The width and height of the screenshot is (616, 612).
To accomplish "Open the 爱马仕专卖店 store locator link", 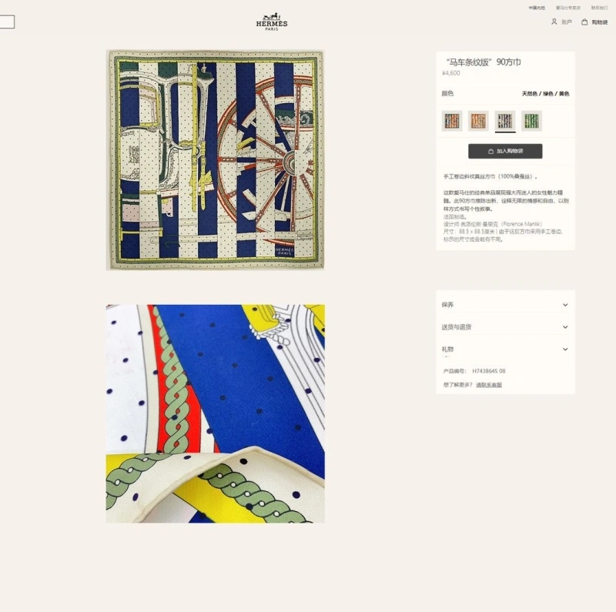I will point(567,8).
